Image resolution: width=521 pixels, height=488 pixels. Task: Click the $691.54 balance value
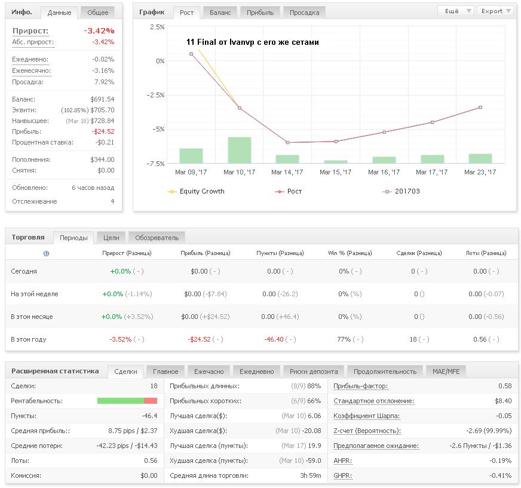(102, 99)
